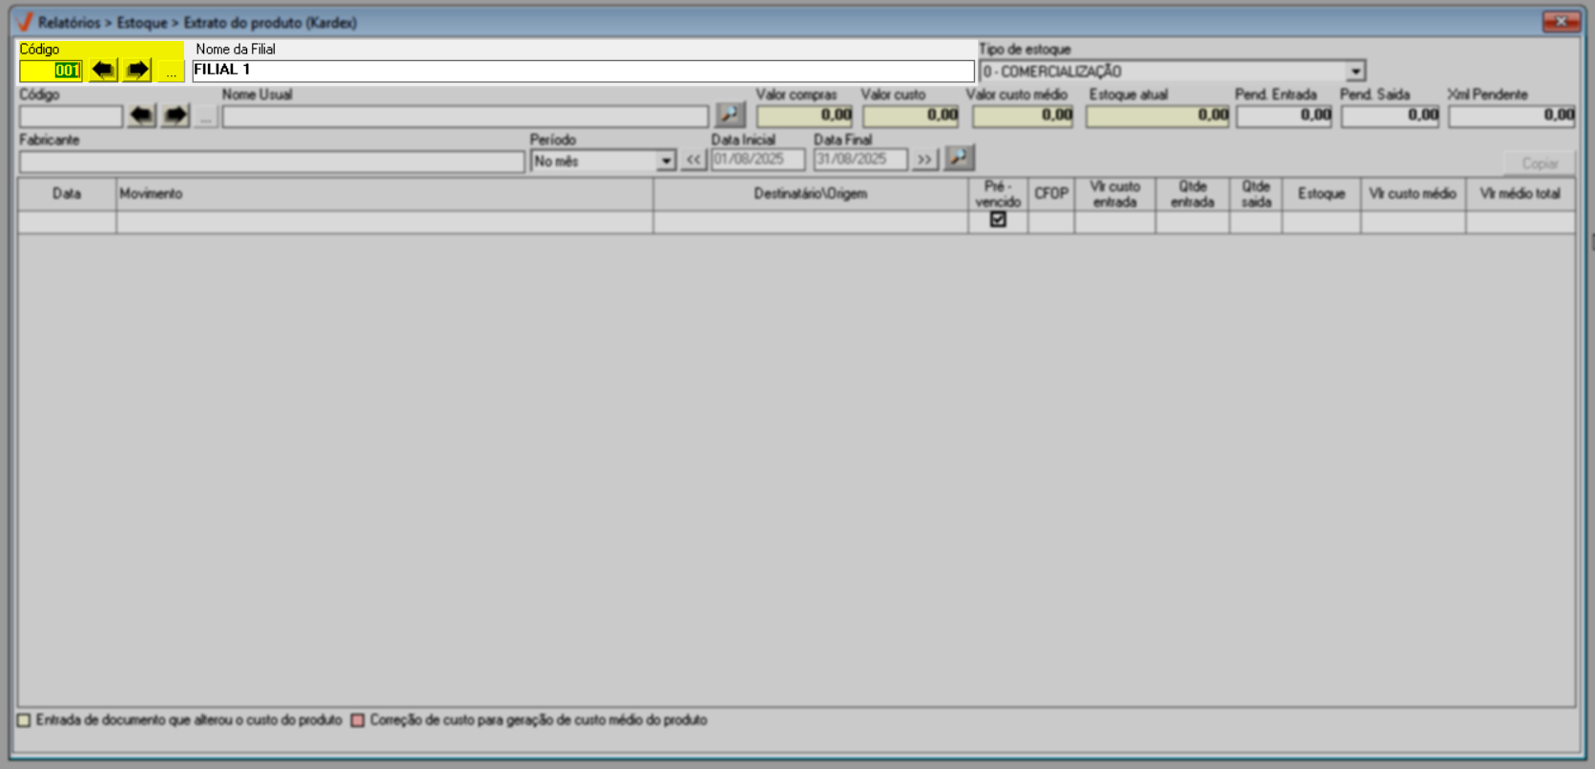The height and width of the screenshot is (769, 1595).
Task: Click the Pend. Entrada field
Action: pyautogui.click(x=1284, y=115)
